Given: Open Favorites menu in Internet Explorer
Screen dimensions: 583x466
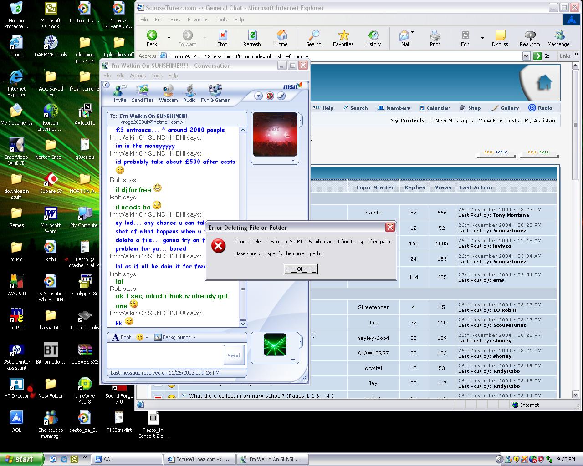Looking at the screenshot, I should click(198, 20).
